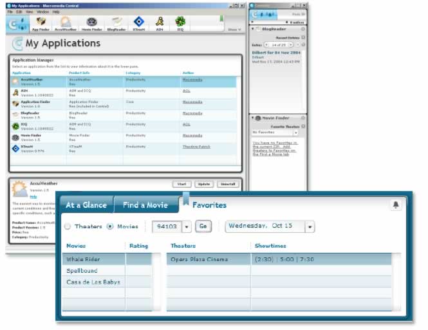Click Movie Finder reel icon in Console
The image size is (428, 330).
coord(258,118)
